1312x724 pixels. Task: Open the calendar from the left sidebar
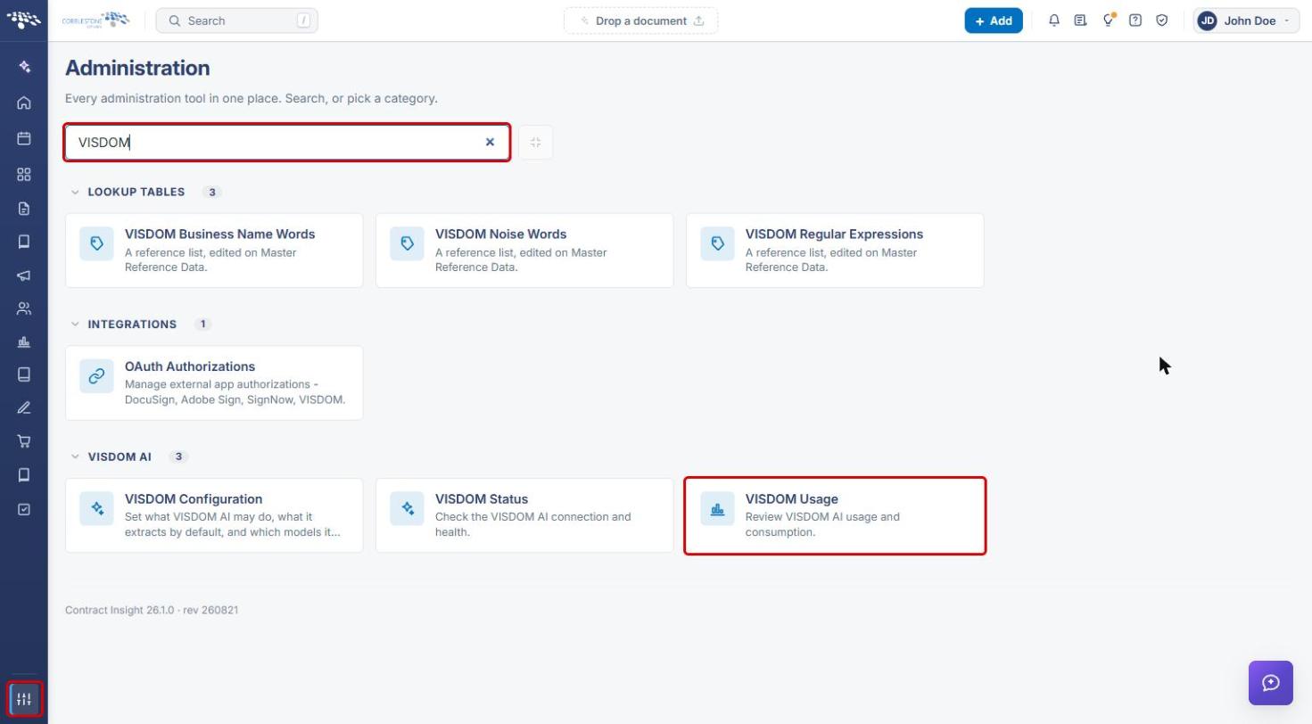pos(24,138)
